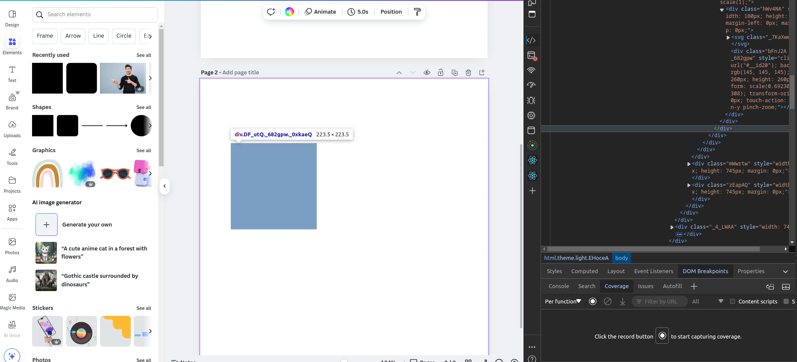Open the Design sidebar panel
Image resolution: width=797 pixels, height=362 pixels.
(x=12, y=18)
